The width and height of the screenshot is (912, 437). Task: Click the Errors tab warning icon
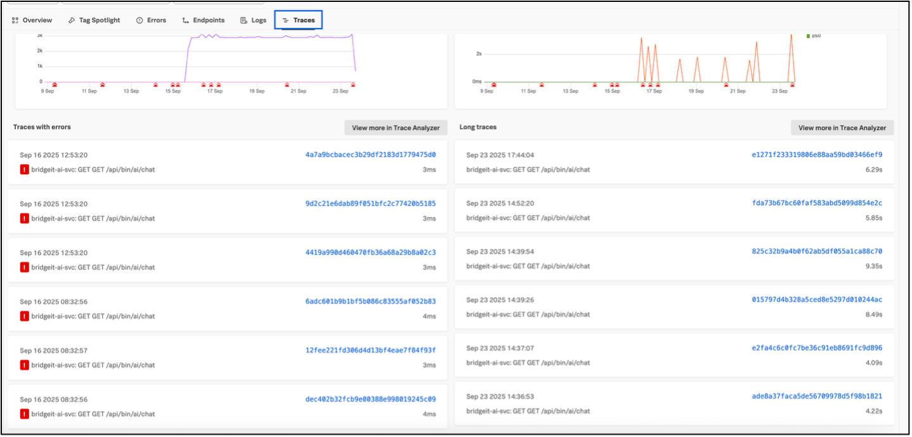[139, 20]
